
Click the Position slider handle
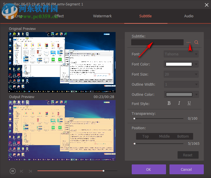[135, 144]
